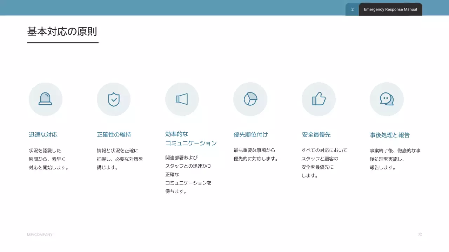Select the page number 2 tab

click(x=352, y=9)
